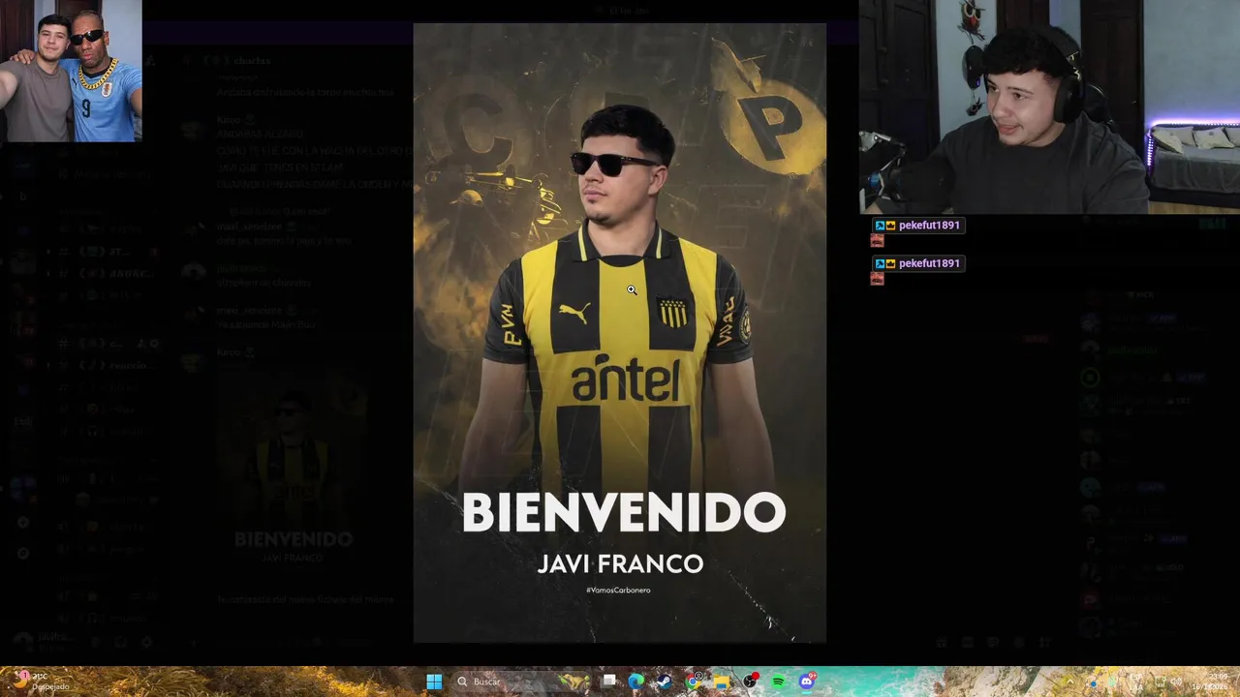Open Task View from the taskbar

[609, 682]
